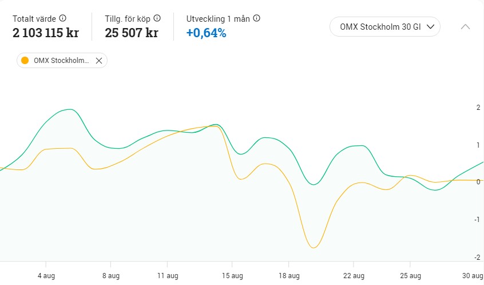Click the yellow line's lowest dip point

[314, 248]
